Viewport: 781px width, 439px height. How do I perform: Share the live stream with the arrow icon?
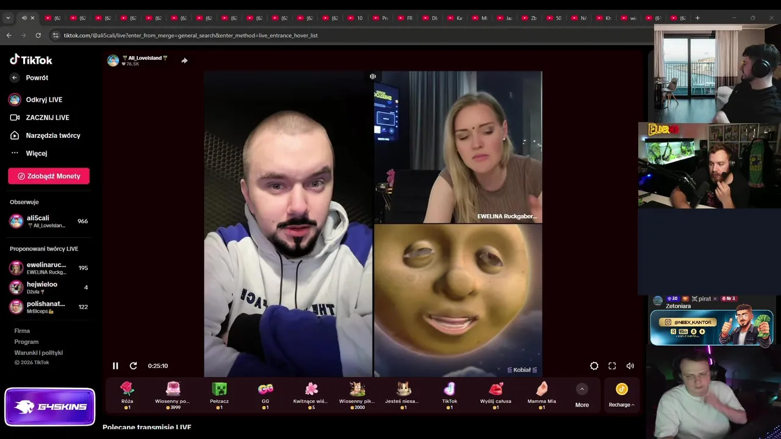pos(184,60)
